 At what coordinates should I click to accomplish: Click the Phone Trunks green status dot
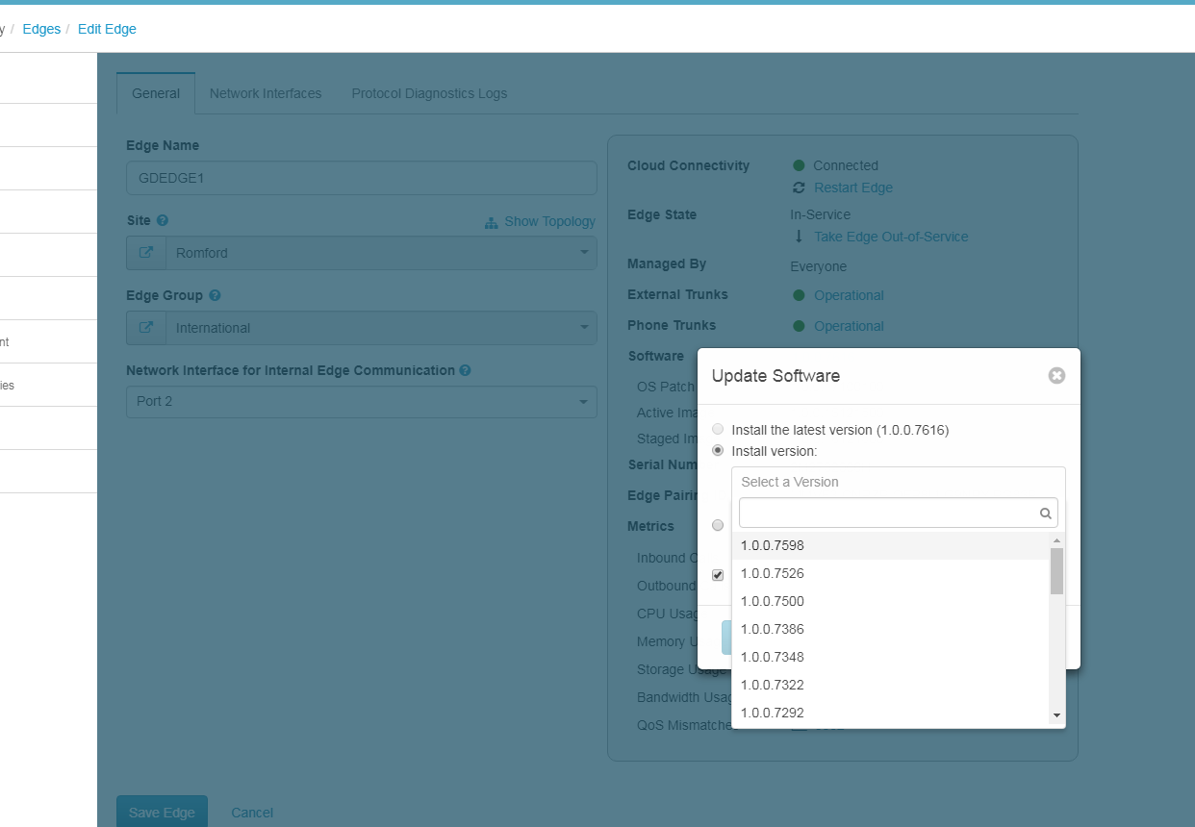click(799, 326)
